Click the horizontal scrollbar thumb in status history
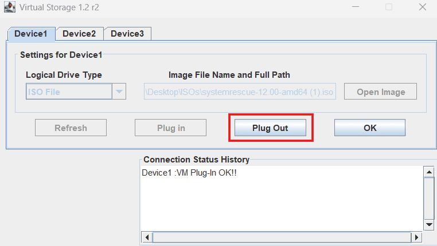 click(x=281, y=237)
